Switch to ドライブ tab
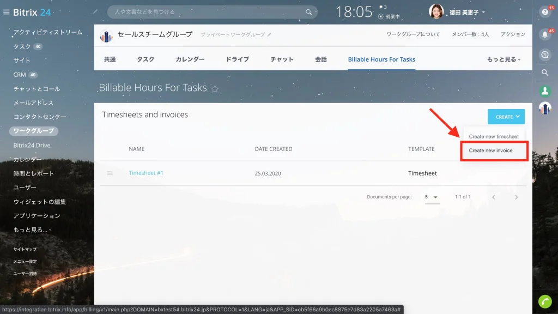The height and width of the screenshot is (314, 558). point(238,59)
